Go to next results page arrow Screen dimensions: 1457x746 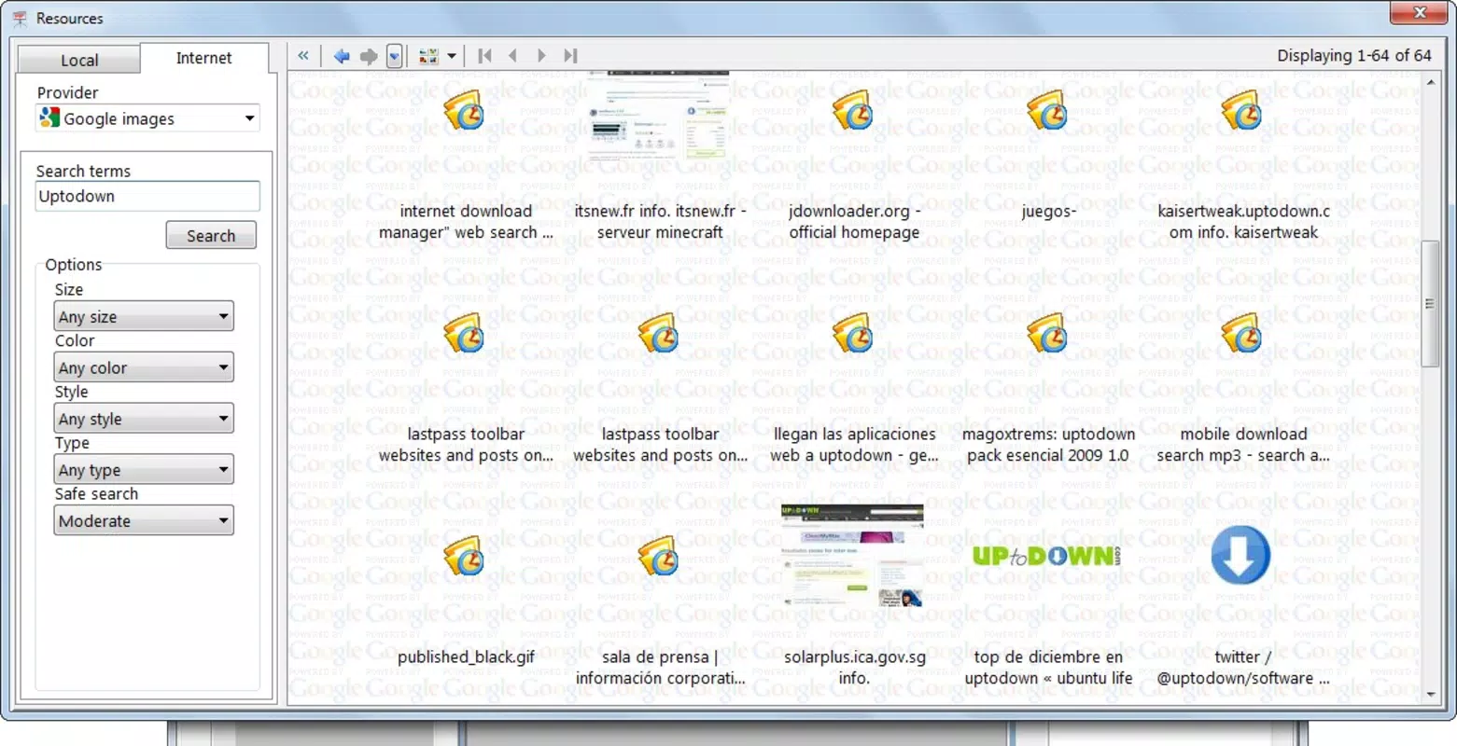(541, 56)
